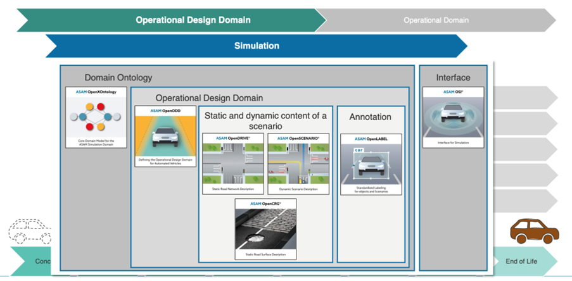Click the Annotation section heading
The height and width of the screenshot is (281, 572).
(371, 117)
